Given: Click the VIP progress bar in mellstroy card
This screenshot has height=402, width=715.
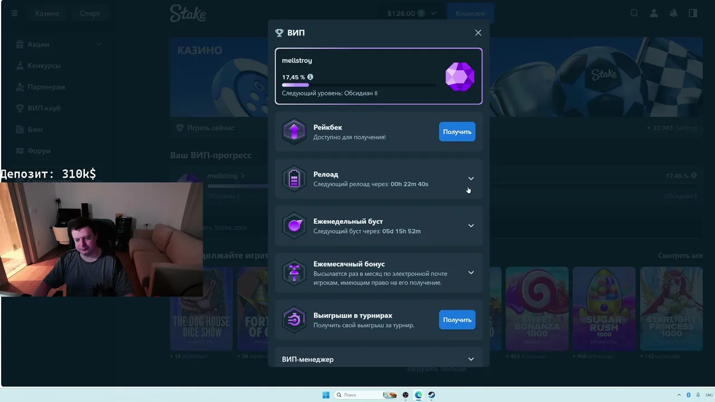Looking at the screenshot, I should (x=359, y=85).
